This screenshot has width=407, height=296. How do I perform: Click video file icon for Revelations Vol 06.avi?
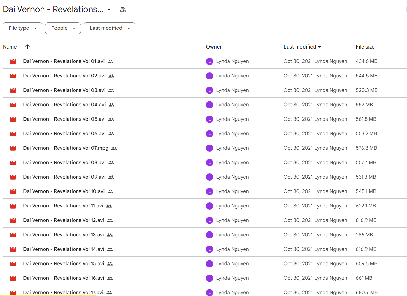tap(13, 134)
